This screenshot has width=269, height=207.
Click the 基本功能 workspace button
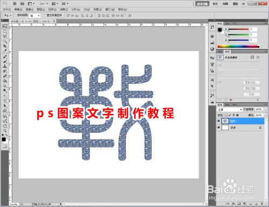click(202, 4)
